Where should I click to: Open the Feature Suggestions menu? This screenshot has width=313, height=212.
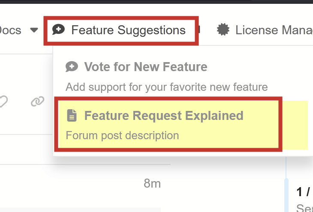tap(128, 30)
